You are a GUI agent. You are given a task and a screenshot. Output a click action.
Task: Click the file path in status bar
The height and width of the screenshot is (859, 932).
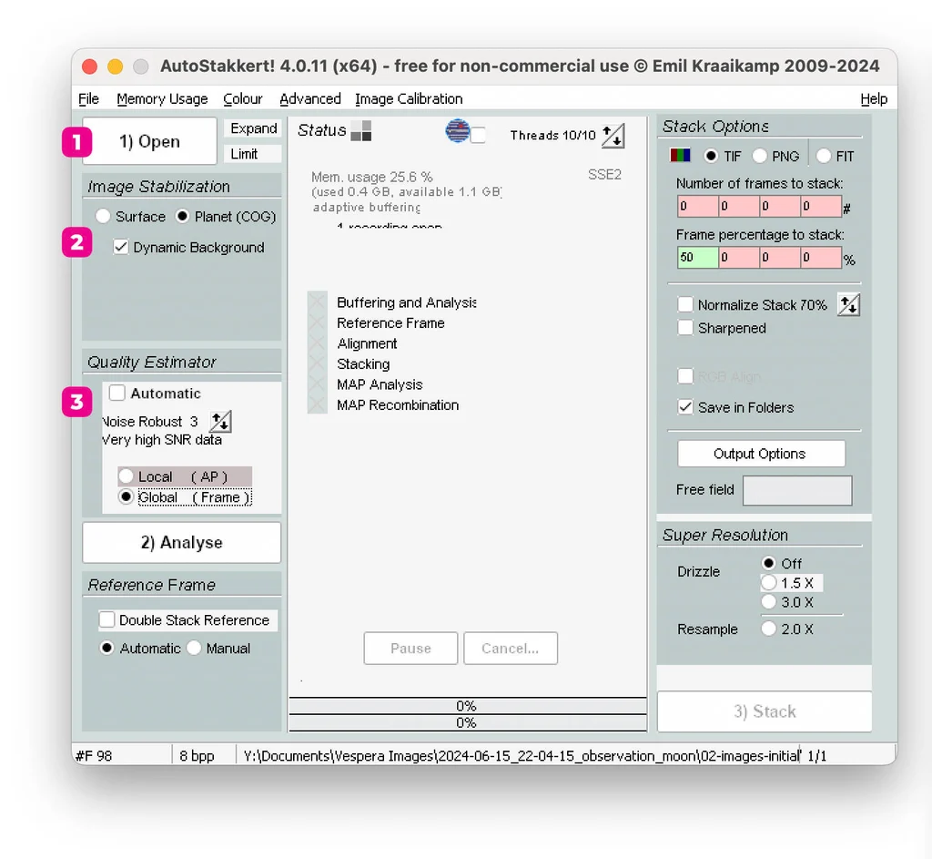(522, 756)
